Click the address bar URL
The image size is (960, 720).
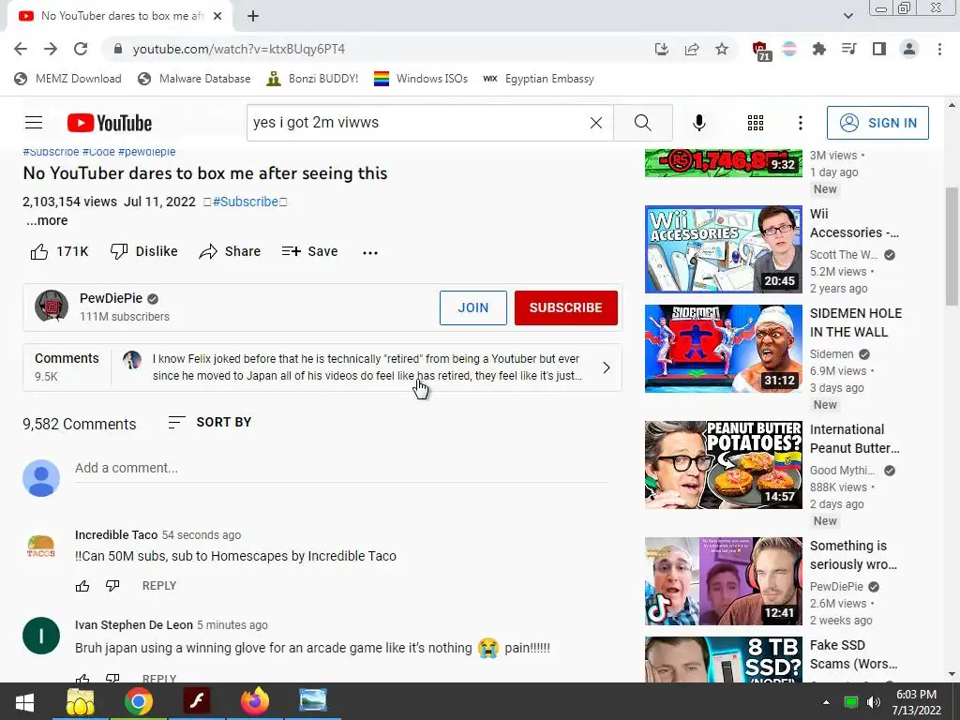coord(239,49)
